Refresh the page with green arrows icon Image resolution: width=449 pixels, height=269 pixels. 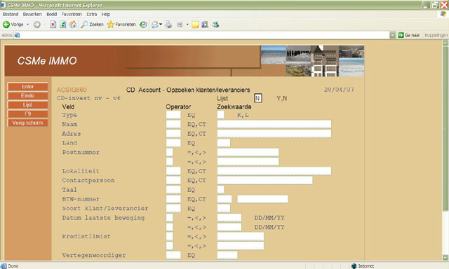63,25
